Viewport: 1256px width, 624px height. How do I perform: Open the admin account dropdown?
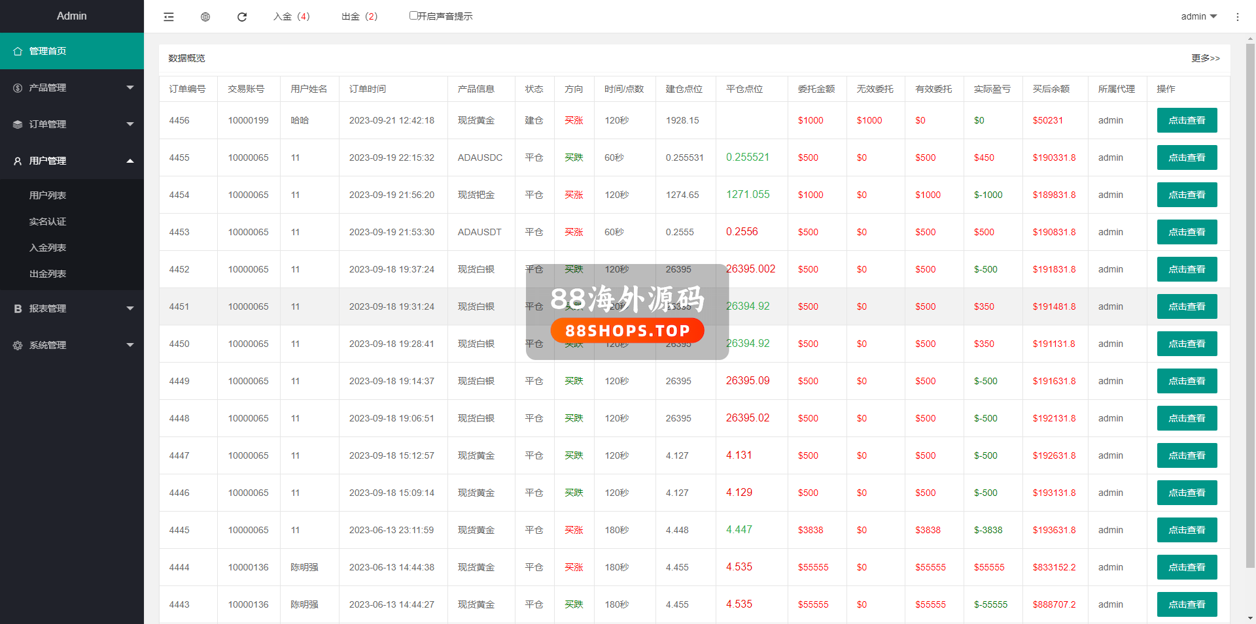coord(1198,16)
